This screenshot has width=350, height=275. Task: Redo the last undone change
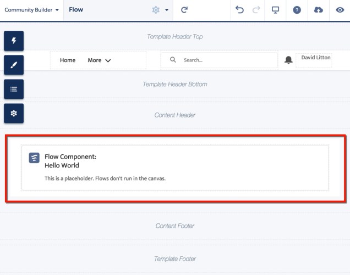(256, 10)
